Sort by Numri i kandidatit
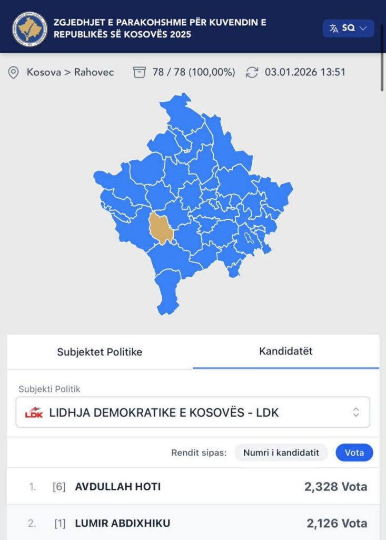The width and height of the screenshot is (386, 540). pyautogui.click(x=281, y=452)
